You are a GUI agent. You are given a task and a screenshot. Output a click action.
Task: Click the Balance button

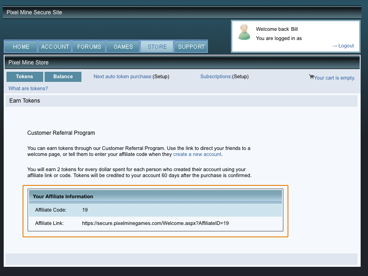pyautogui.click(x=63, y=77)
